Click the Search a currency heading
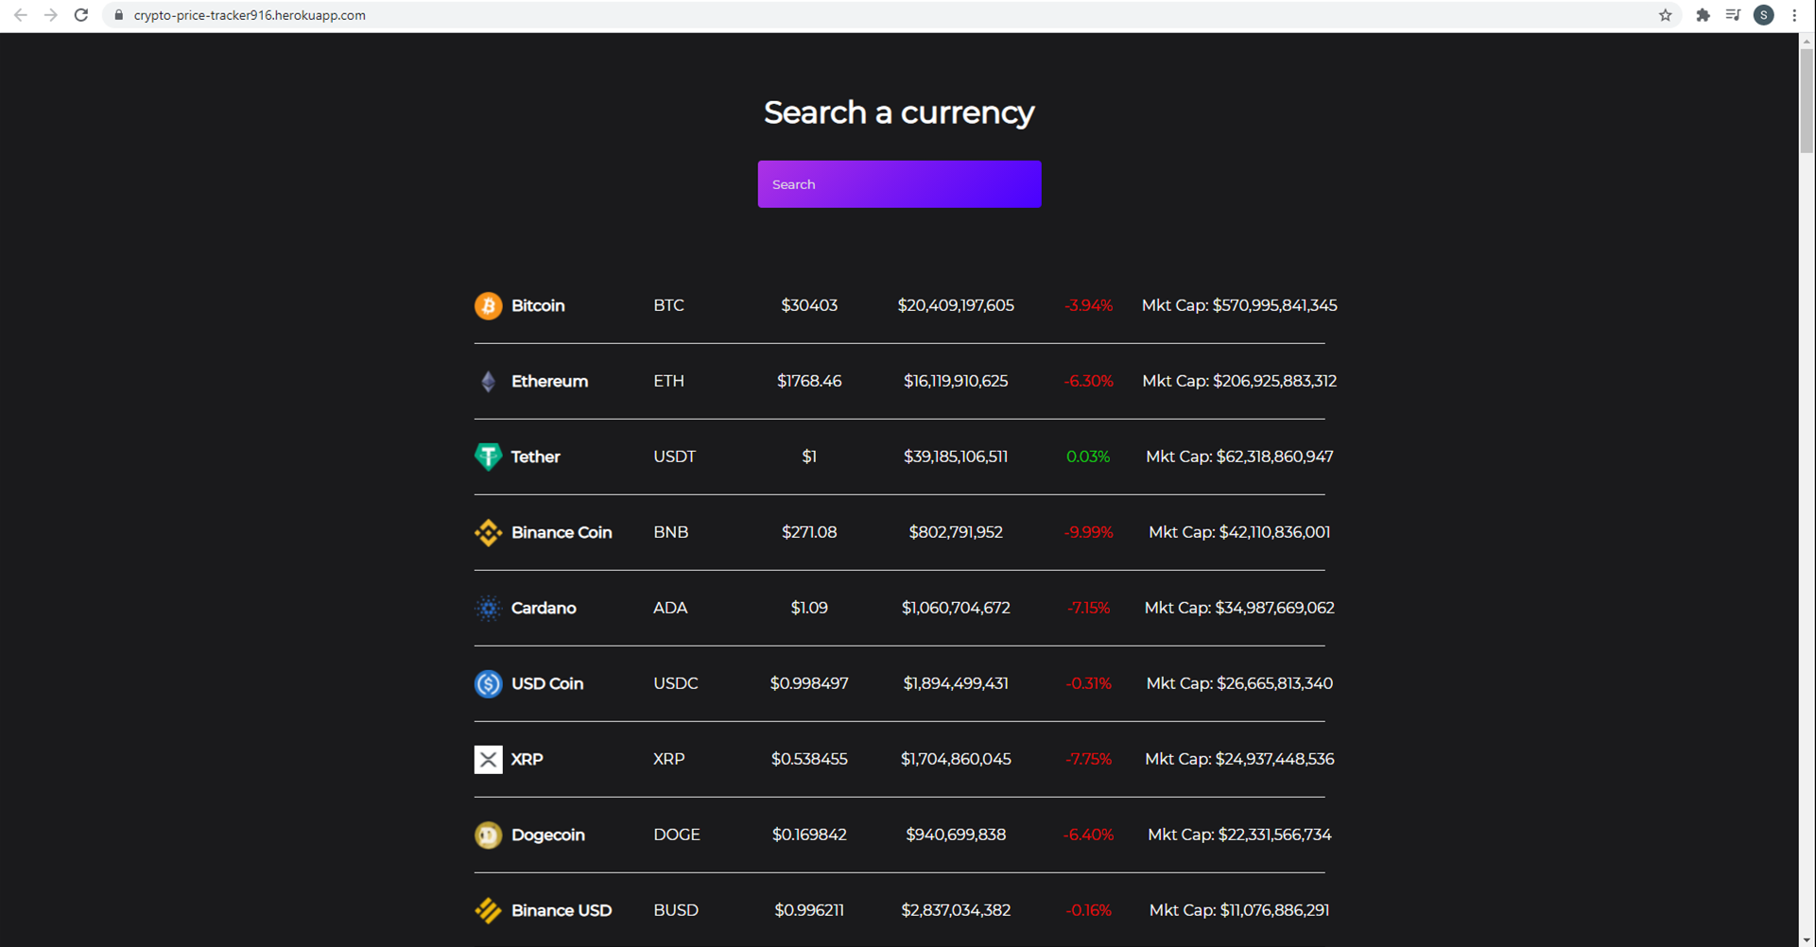Viewport: 1816px width, 947px height. [899, 112]
